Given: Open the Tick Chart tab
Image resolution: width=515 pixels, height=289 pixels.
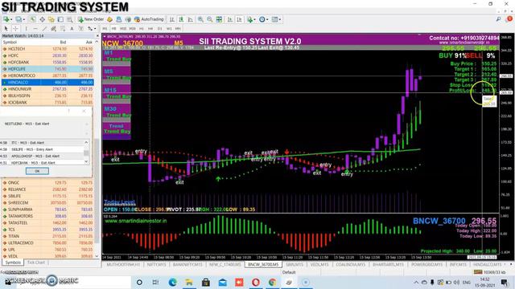Looking at the screenshot, I should coord(36,263).
